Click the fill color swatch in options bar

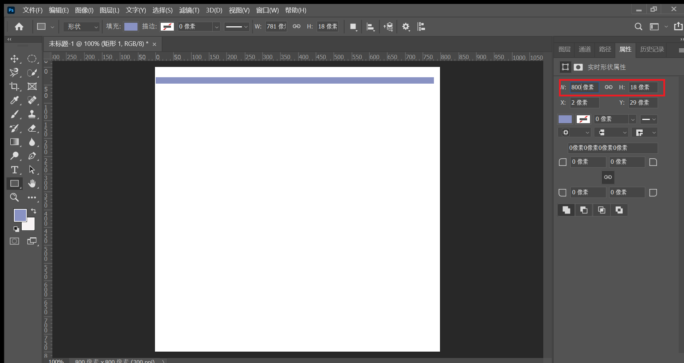point(131,27)
